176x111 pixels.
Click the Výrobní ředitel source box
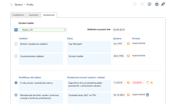click(89, 59)
